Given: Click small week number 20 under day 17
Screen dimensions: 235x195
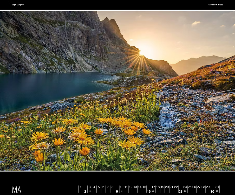Looking at the screenshot, I should [153, 191].
